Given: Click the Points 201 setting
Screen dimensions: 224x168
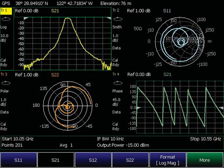Looking at the screenshot, I should pyautogui.click(x=12, y=145).
